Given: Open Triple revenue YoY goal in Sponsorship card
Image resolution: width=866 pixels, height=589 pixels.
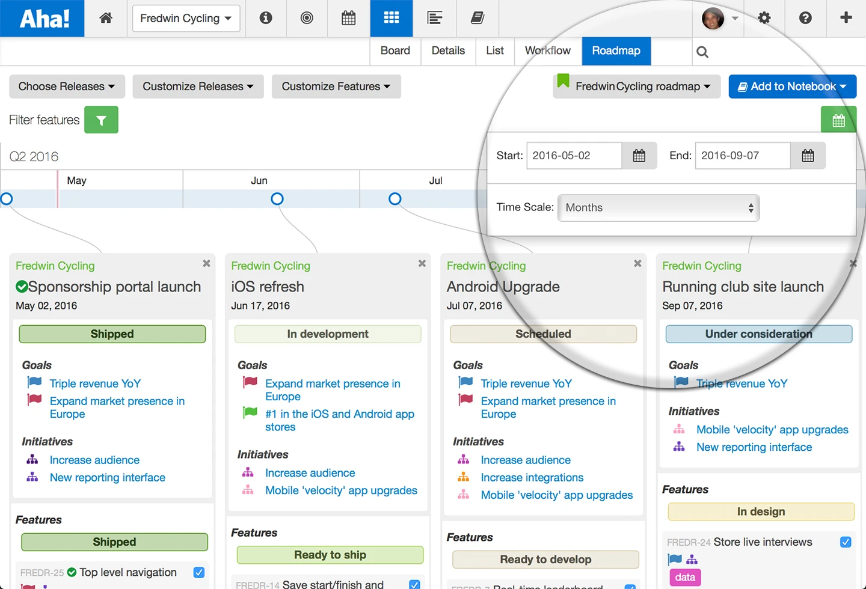Looking at the screenshot, I should (95, 383).
